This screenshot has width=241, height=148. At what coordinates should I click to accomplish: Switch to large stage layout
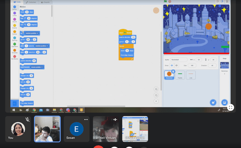pyautogui.click(x=222, y=2)
